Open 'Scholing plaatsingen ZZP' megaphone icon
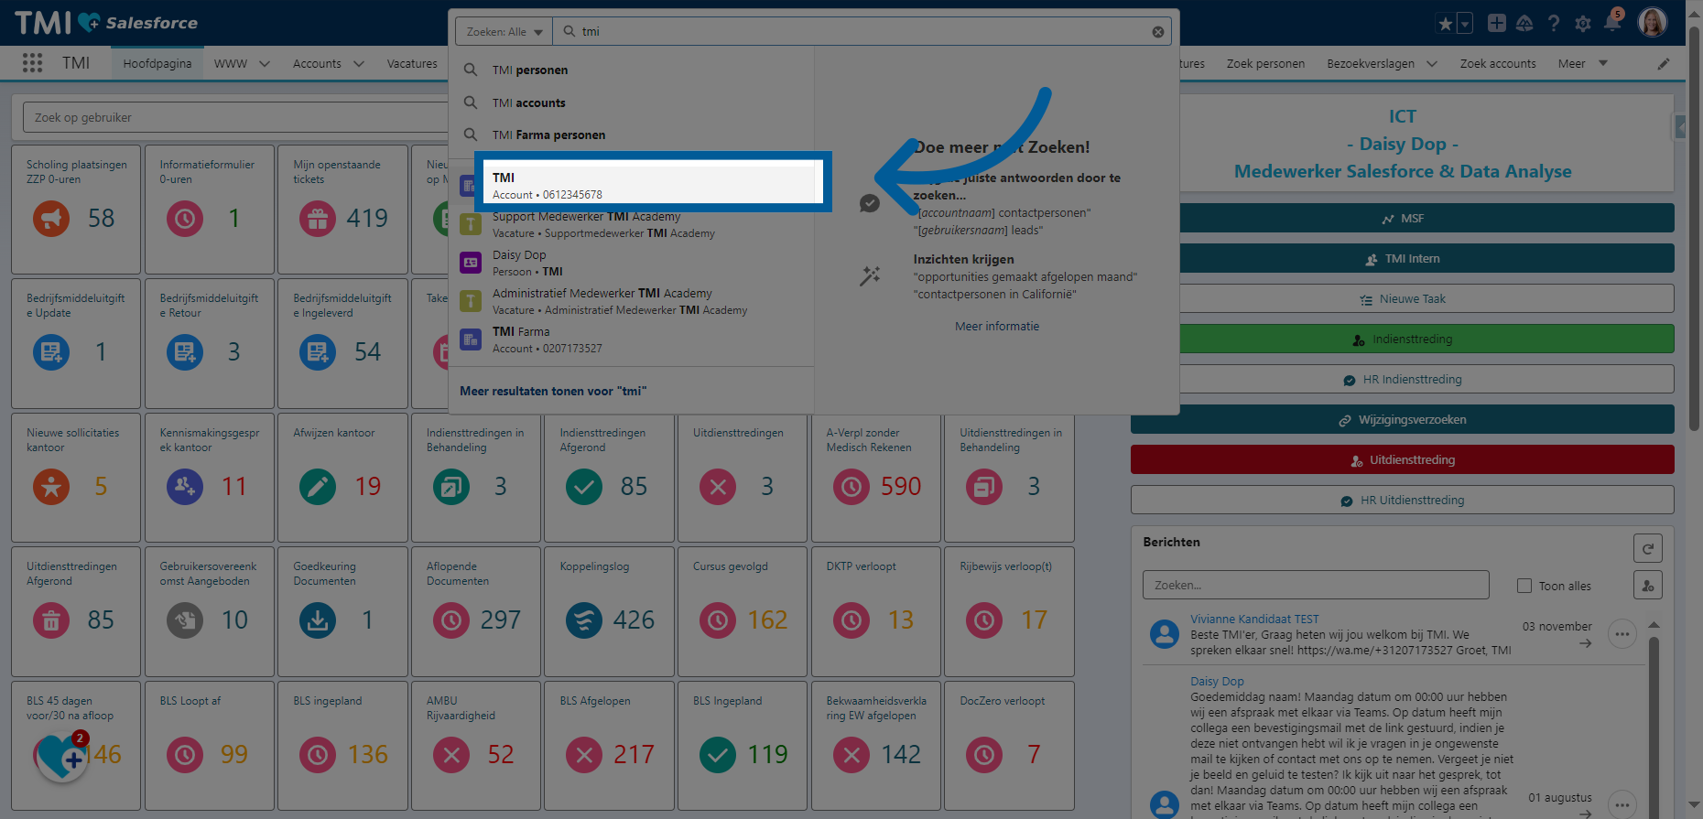This screenshot has width=1703, height=819. (51, 219)
